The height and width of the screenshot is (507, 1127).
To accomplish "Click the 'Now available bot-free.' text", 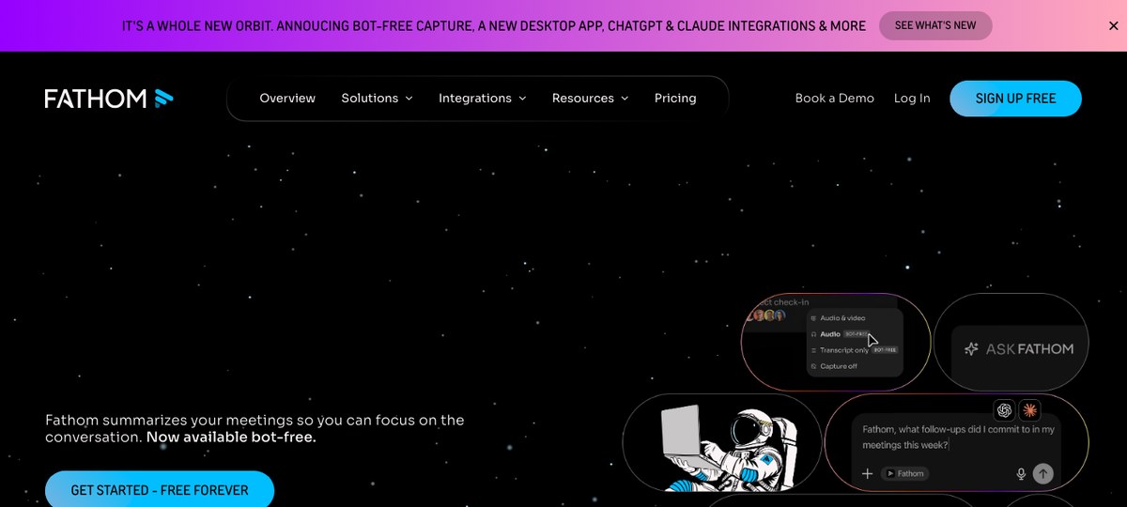I will pos(231,438).
